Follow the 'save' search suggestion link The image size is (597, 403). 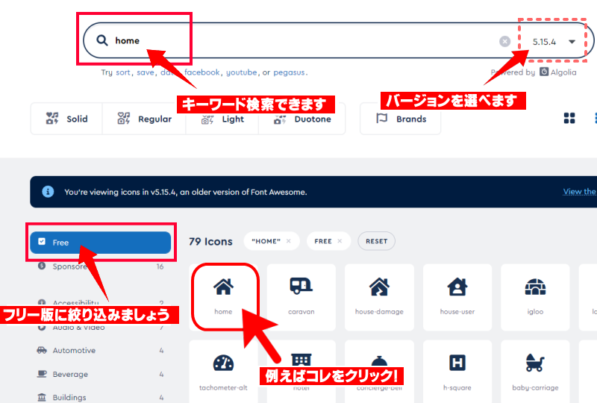click(x=146, y=72)
